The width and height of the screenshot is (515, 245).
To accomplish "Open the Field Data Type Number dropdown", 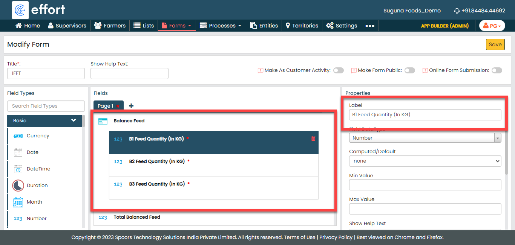I will 425,138.
